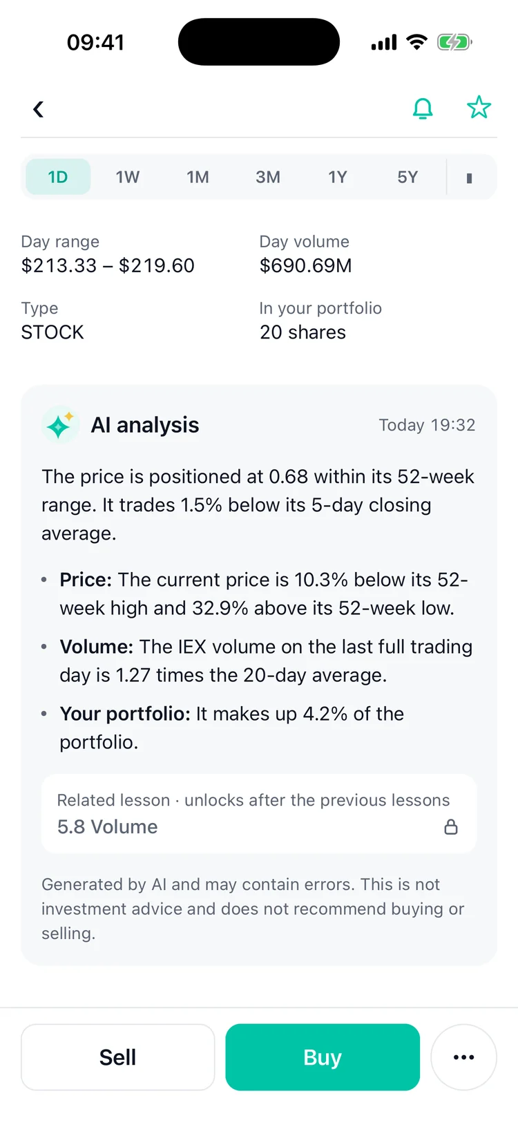Screen dimensions: 518x1127
Task: Tap the green Buy button
Action: [x=323, y=1057]
